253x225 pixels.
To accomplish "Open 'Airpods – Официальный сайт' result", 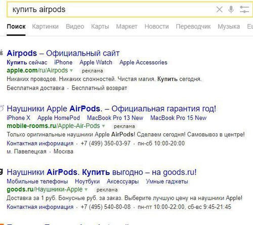I will [63, 53].
